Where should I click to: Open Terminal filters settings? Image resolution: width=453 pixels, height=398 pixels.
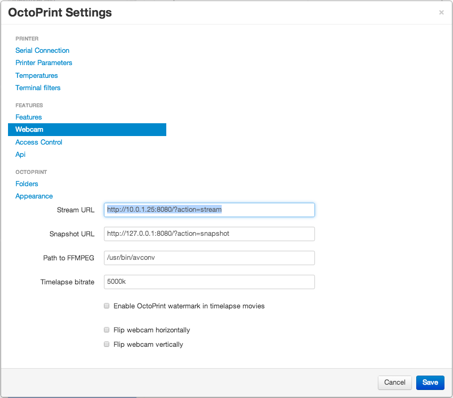(38, 87)
